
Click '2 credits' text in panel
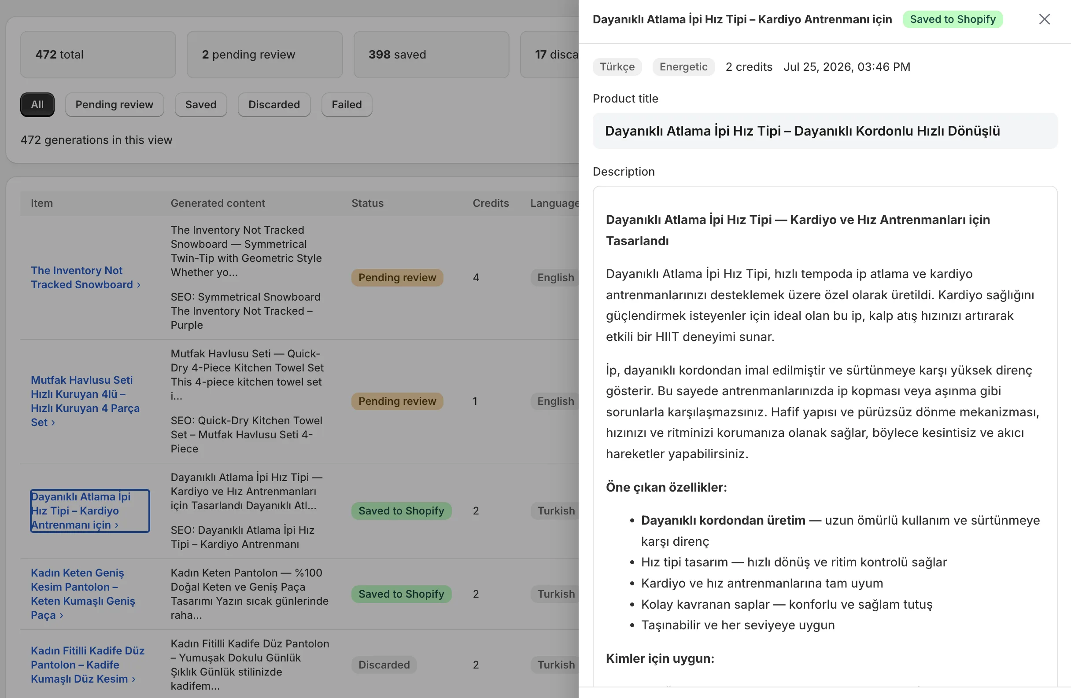click(x=749, y=67)
